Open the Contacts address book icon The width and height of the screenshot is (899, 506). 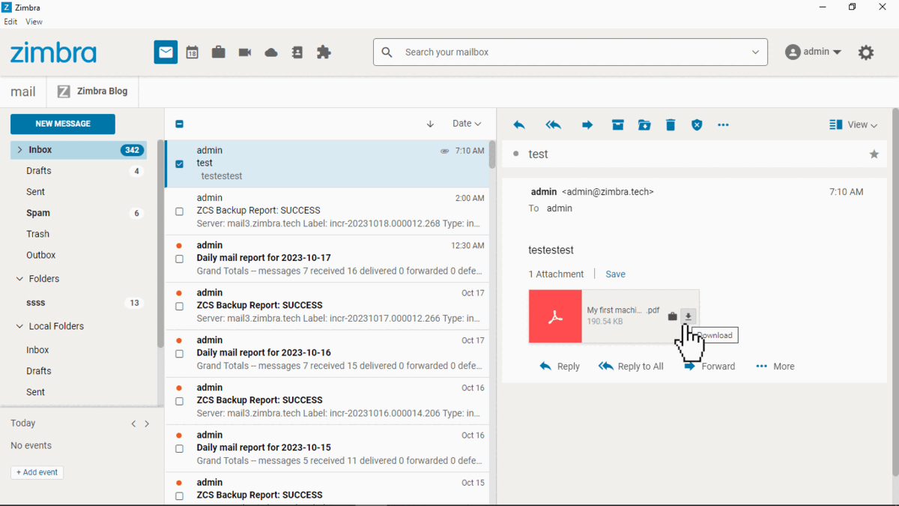point(297,52)
